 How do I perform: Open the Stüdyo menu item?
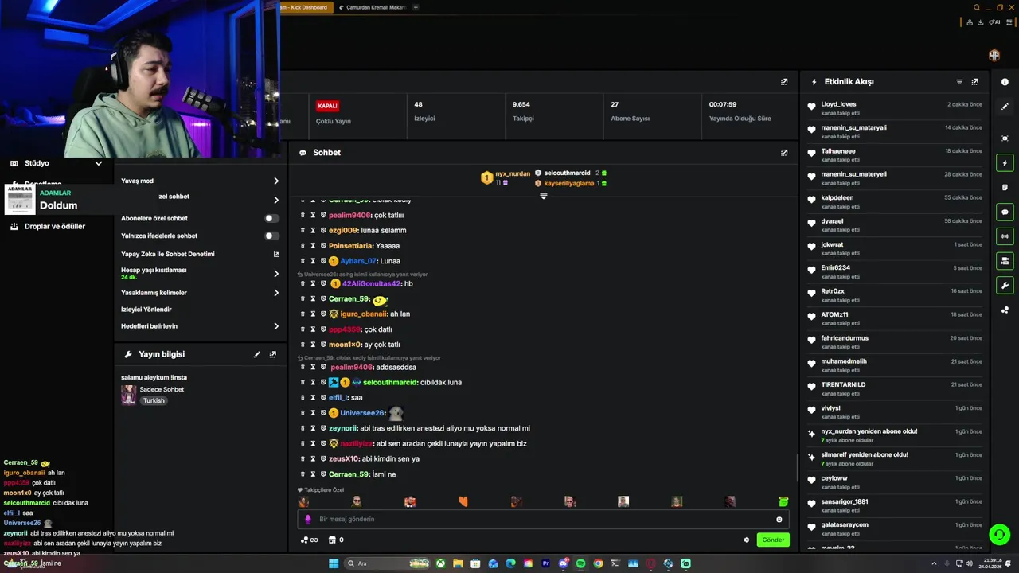coord(37,163)
